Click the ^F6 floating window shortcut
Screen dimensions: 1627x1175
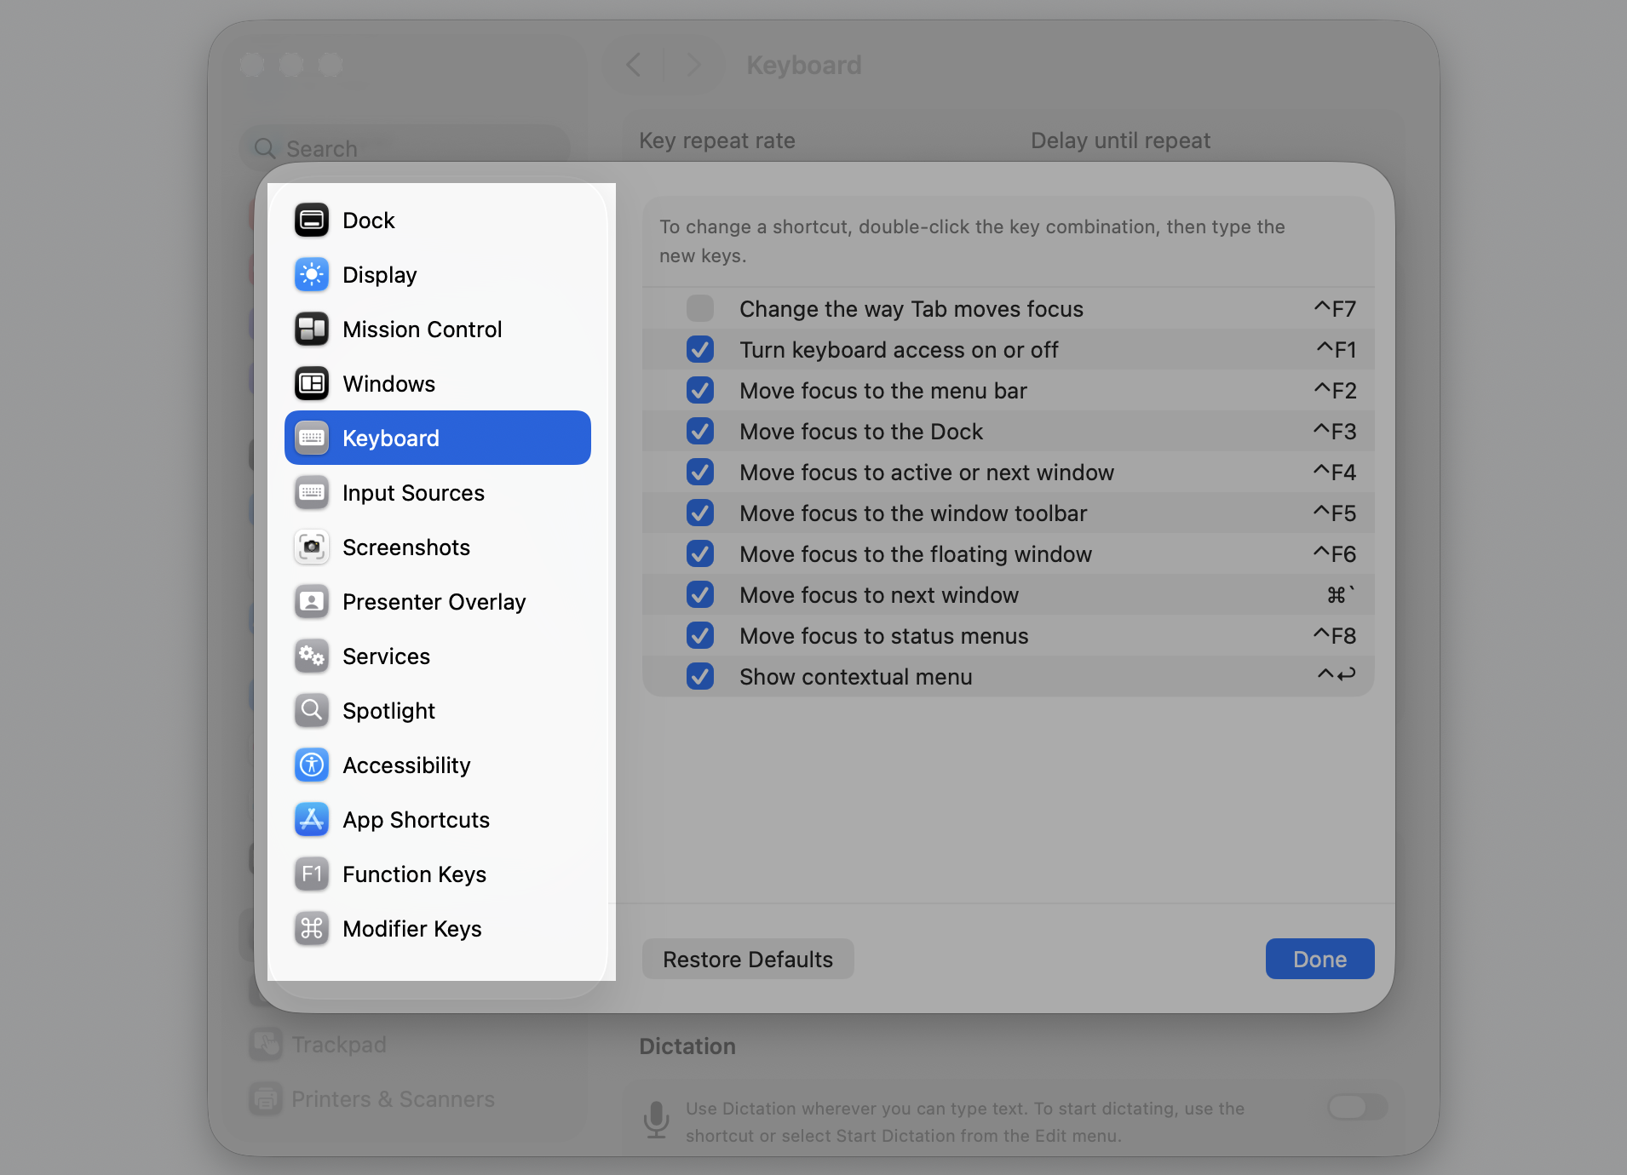click(x=1335, y=553)
